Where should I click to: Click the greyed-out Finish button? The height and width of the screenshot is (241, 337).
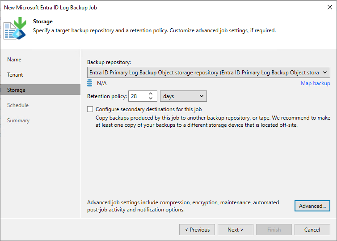coord(274,230)
